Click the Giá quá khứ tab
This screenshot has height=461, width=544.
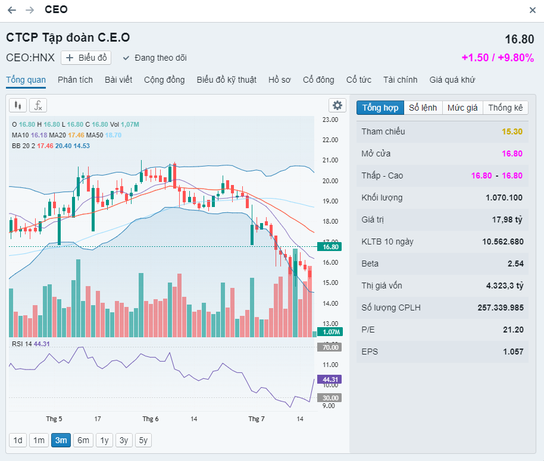click(452, 80)
